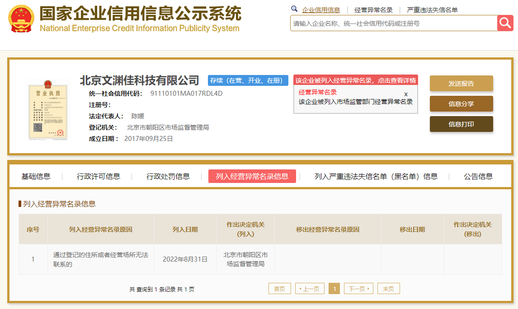Screen dimensions: 518x309
Task: Select the 列入经营异常名录信息 tab
Action: (x=252, y=176)
